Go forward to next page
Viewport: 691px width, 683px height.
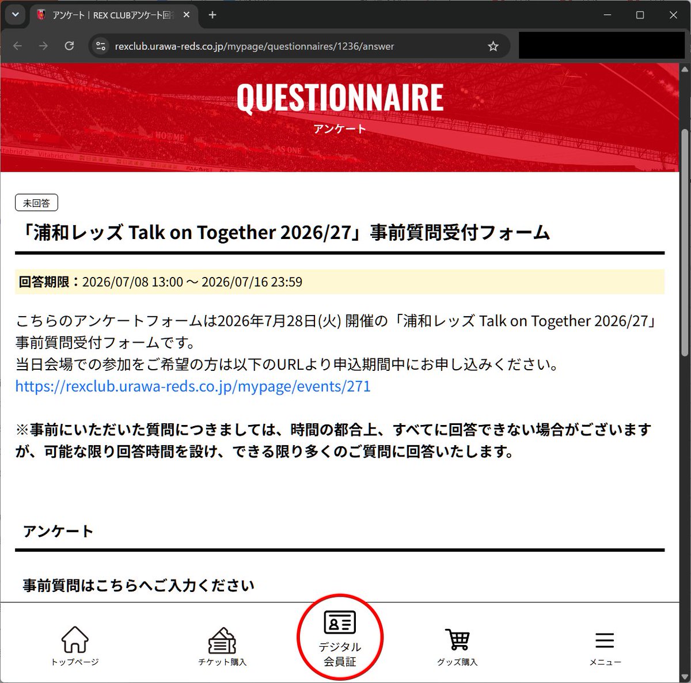pos(43,46)
